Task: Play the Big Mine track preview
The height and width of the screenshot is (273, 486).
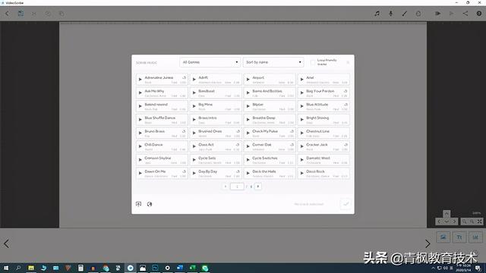Action: coord(194,106)
